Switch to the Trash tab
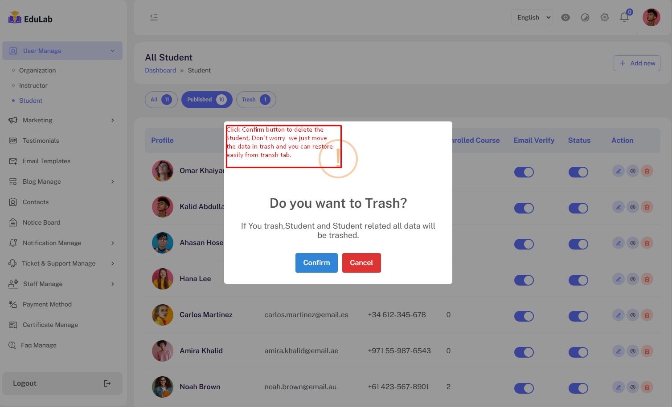 tap(256, 100)
